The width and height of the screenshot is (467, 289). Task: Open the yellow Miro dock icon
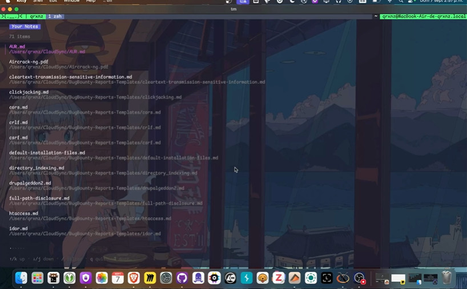coord(150,278)
